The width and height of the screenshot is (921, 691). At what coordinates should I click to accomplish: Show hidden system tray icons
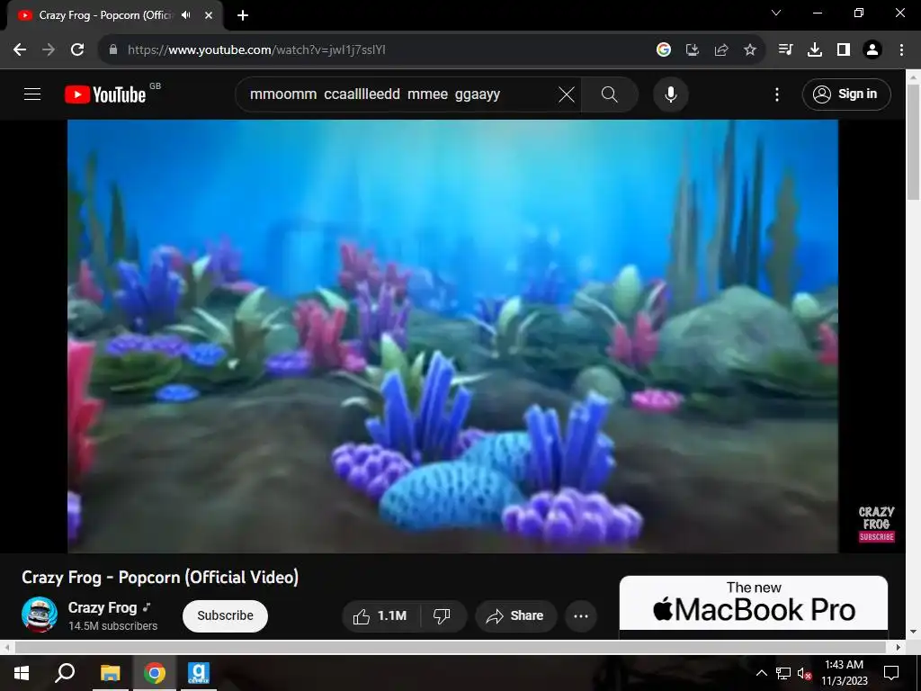coord(761,673)
